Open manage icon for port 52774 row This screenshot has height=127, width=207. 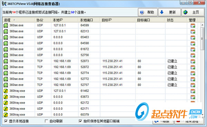(x=193, y=73)
